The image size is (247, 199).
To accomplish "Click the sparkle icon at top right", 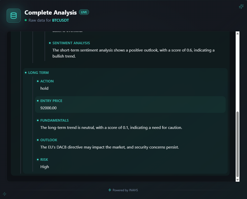I will pyautogui.click(x=241, y=7).
